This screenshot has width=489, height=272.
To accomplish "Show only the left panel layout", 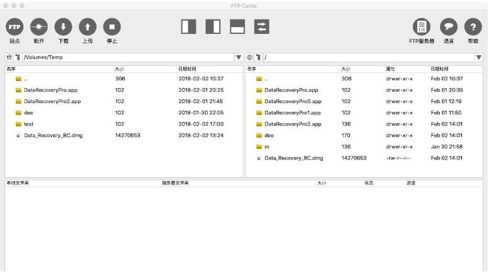I will click(x=189, y=26).
